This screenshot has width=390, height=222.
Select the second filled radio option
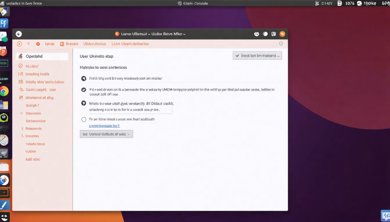84,89
